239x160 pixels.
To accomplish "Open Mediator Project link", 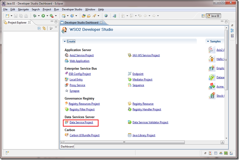I will coord(142,79).
